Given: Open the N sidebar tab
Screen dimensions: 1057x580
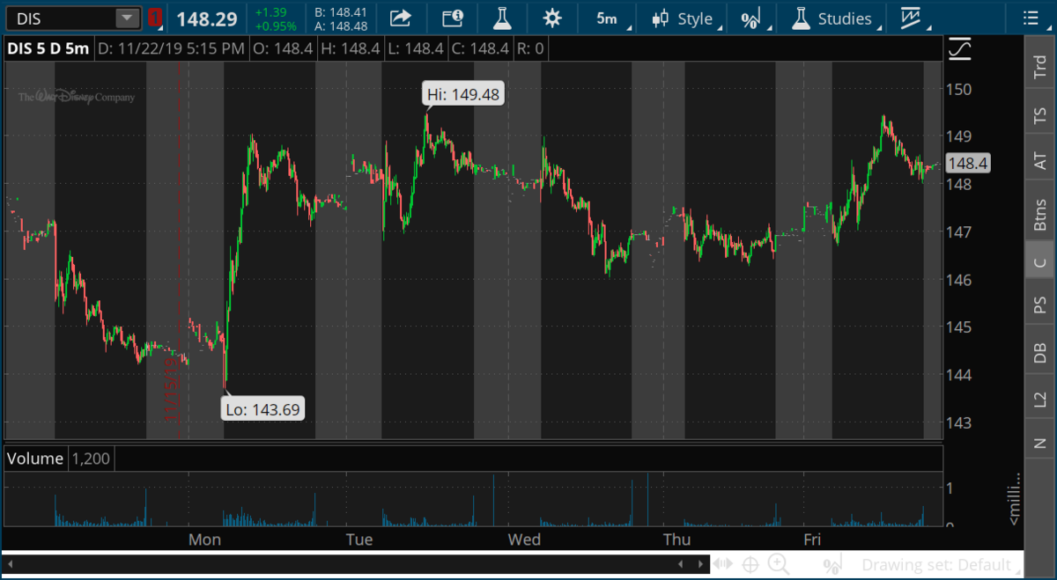Looking at the screenshot, I should coord(1040,444).
